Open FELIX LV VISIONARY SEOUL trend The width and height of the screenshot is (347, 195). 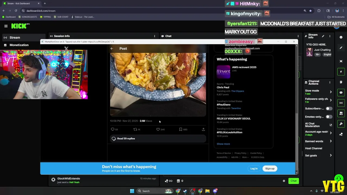point(233,119)
